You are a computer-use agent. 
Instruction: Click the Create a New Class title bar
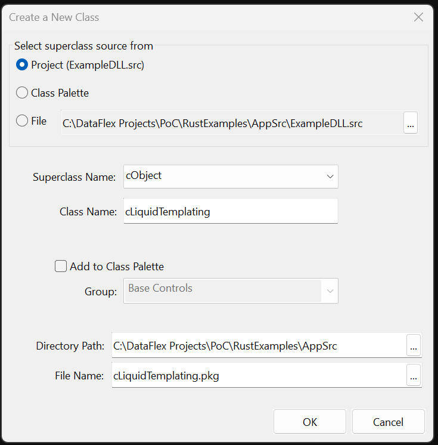pyautogui.click(x=179, y=17)
